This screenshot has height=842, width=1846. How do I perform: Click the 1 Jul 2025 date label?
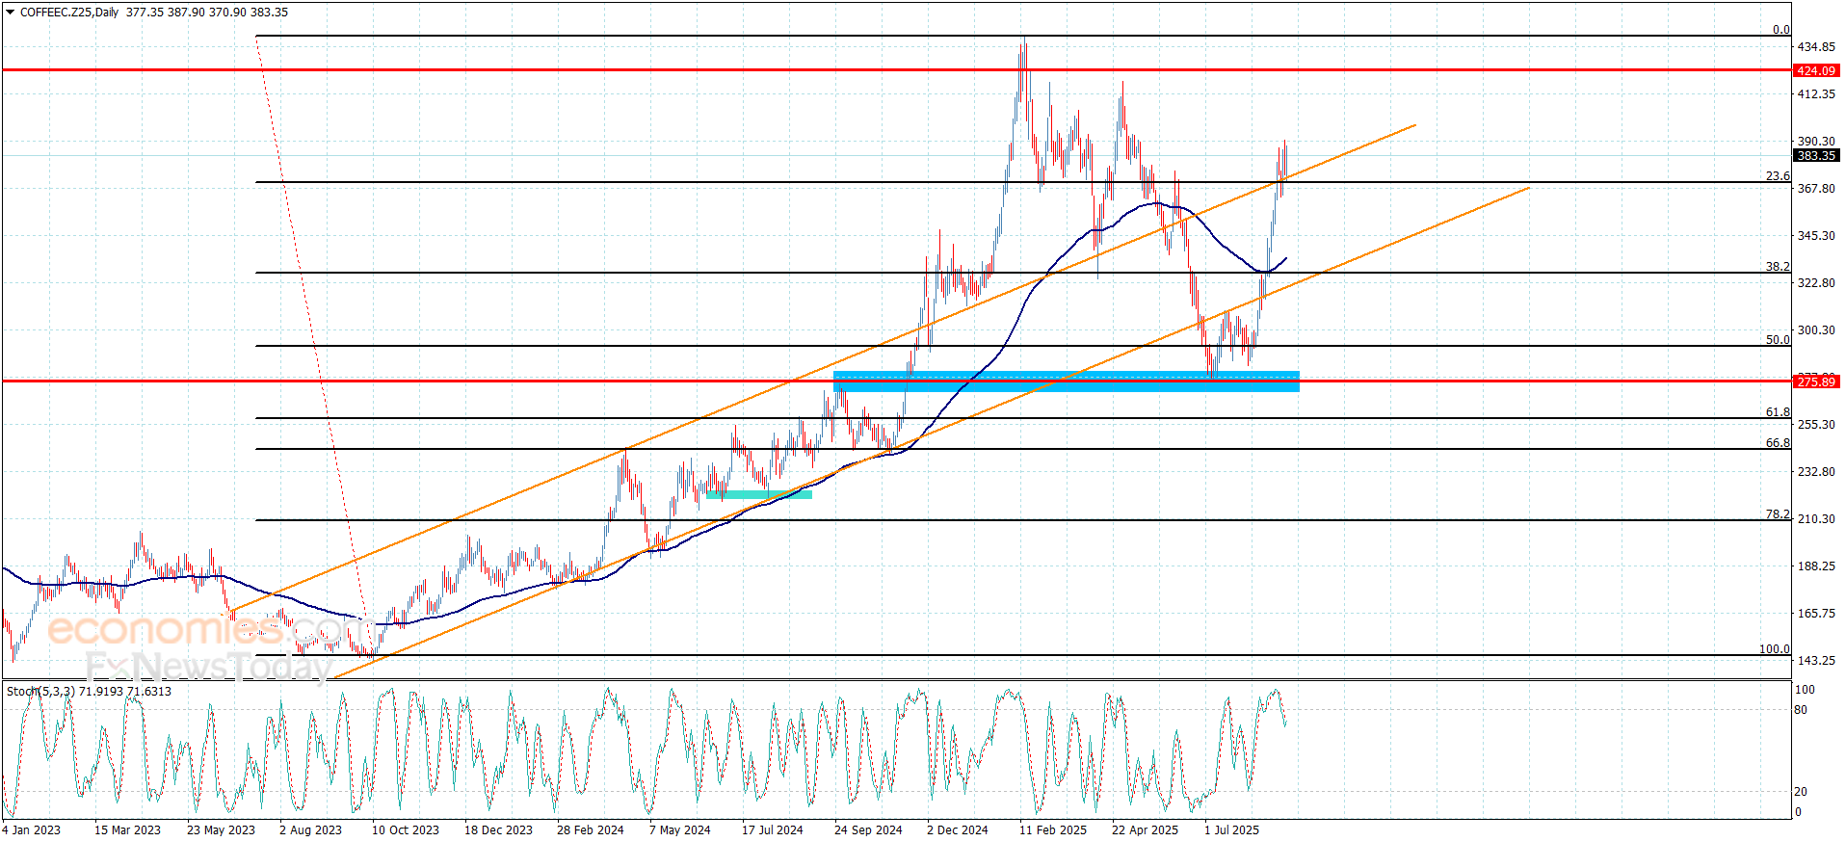[x=1231, y=829]
